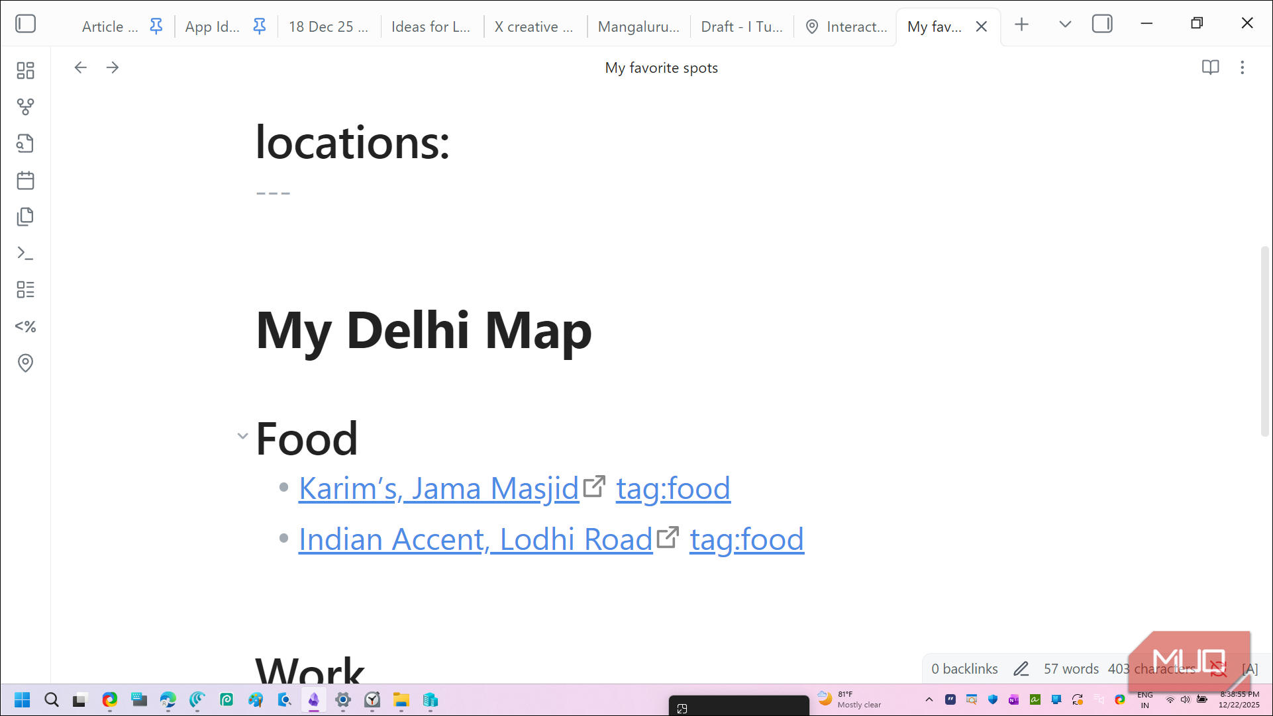Open the templates copy icon
This screenshot has height=716, width=1273.
(x=25, y=216)
